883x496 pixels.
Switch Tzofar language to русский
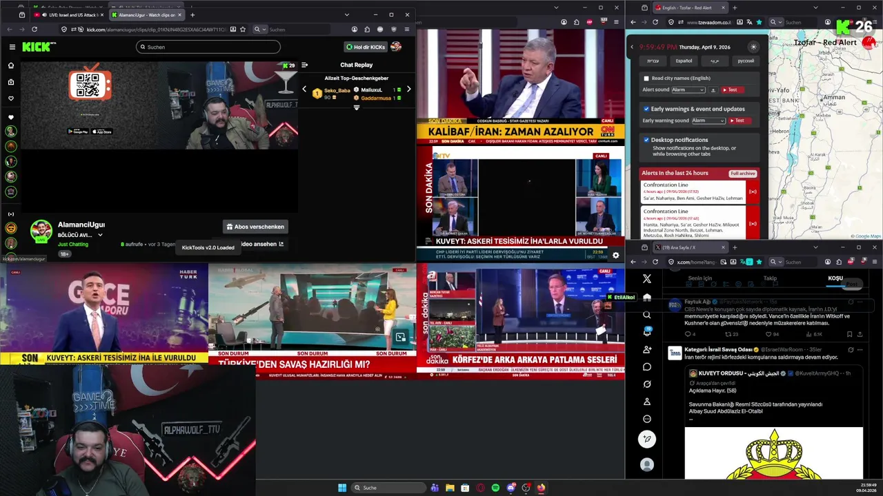point(746,61)
